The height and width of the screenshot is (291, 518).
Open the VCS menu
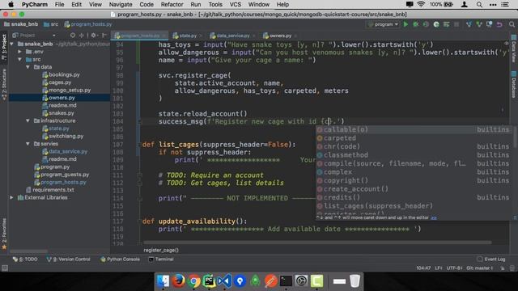[236, 4]
